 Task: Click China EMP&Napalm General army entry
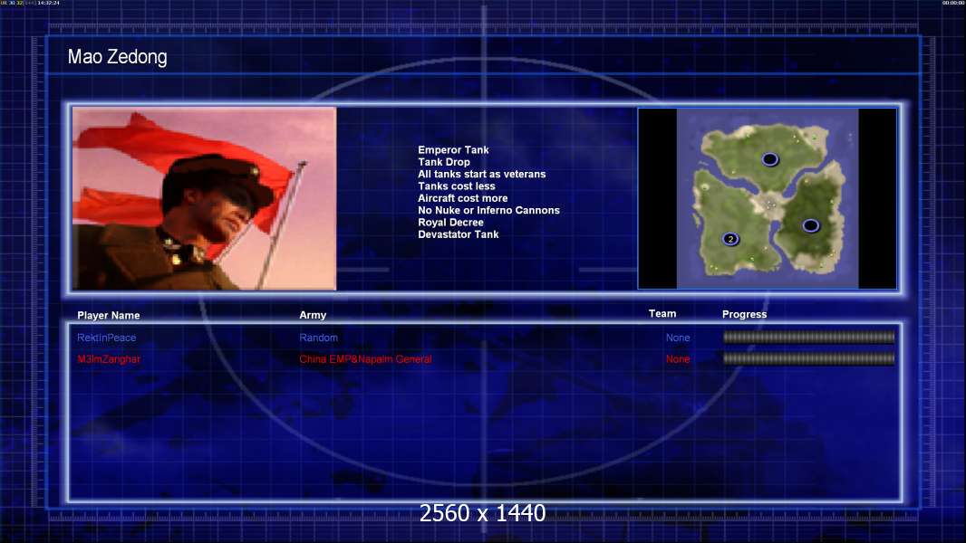365,359
